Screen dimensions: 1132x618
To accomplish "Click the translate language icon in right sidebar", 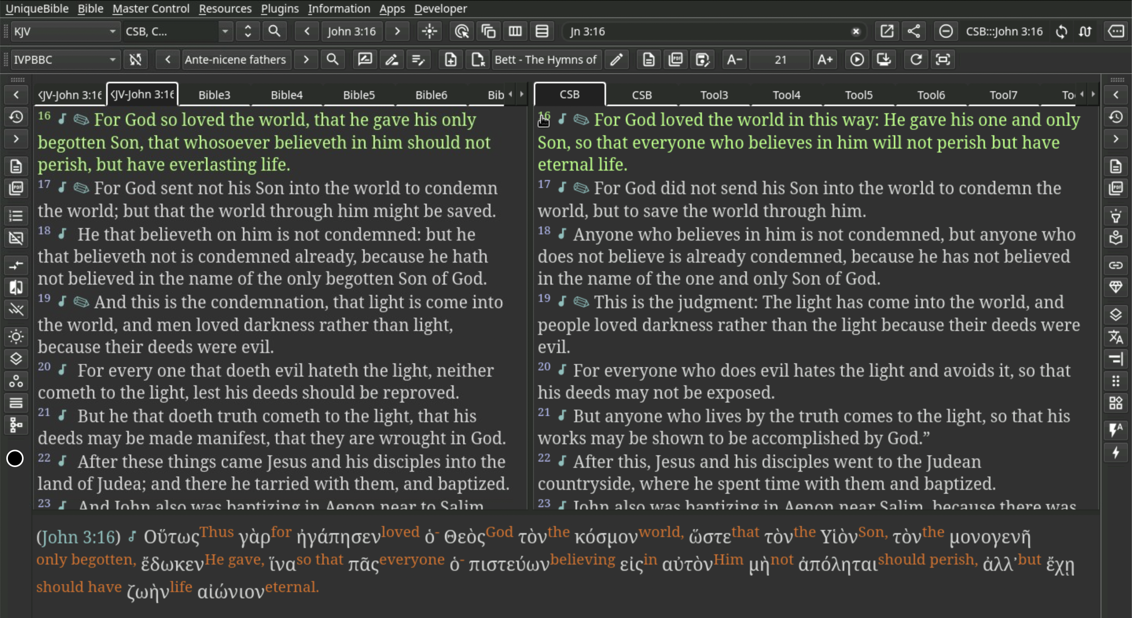I will coord(1116,337).
